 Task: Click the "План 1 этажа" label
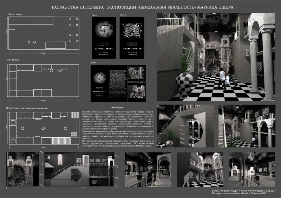15,14
